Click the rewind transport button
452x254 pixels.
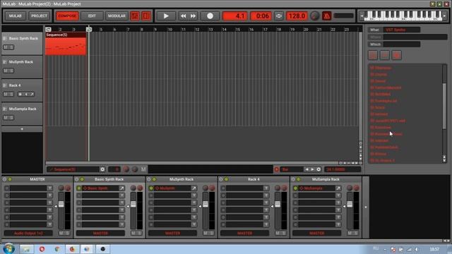coord(183,16)
